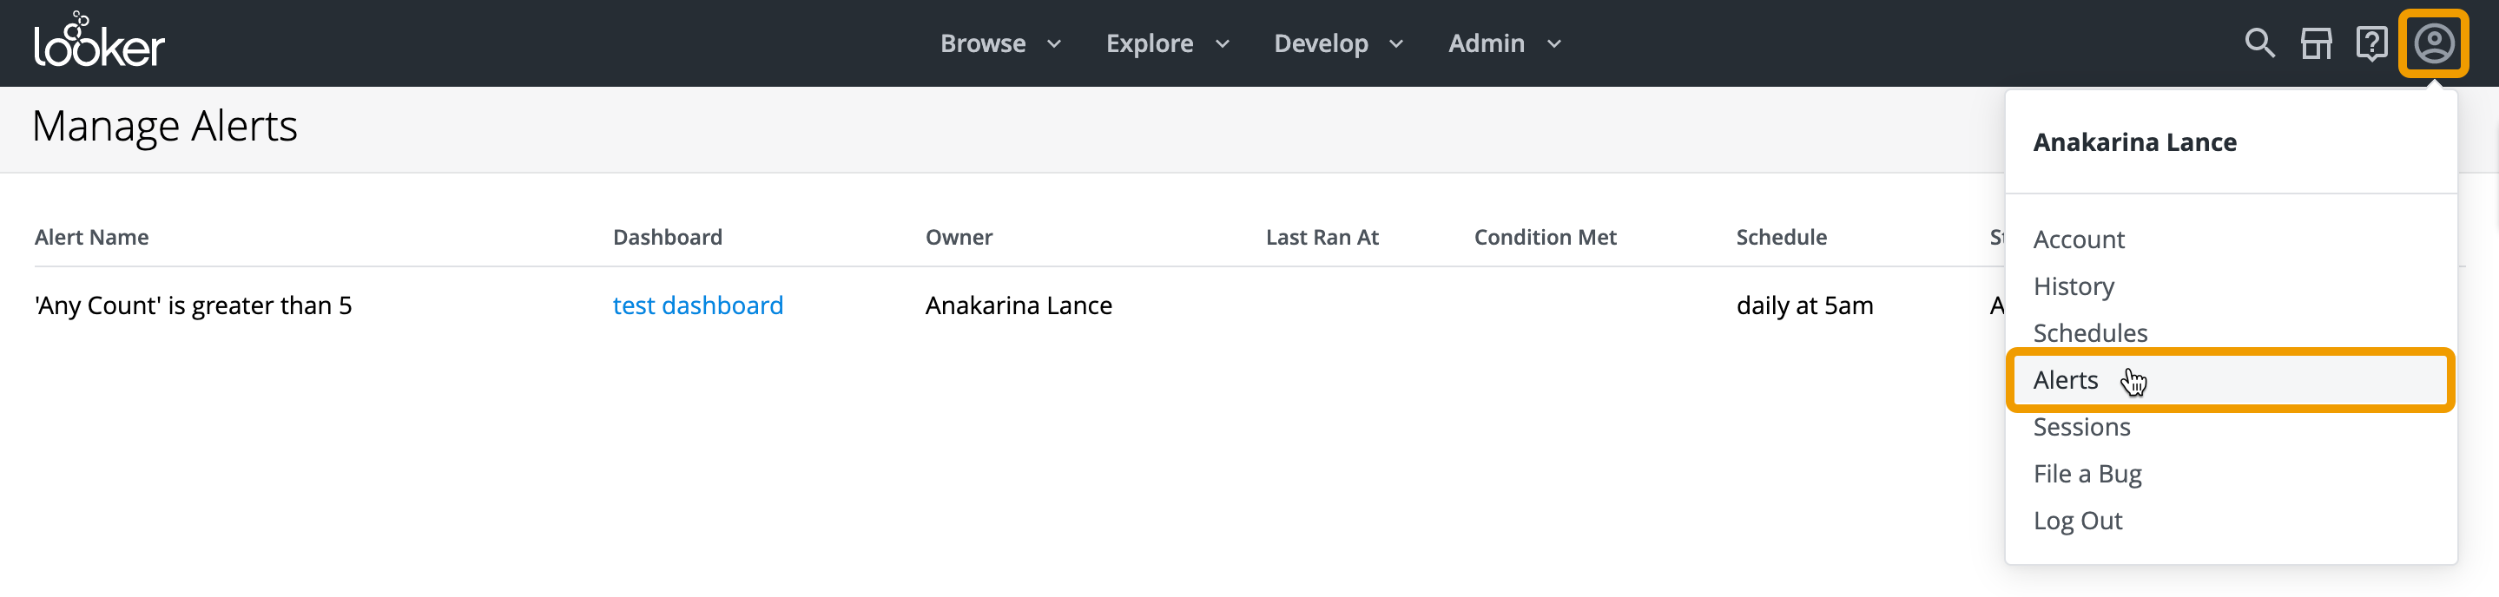
Task: Click the Alert Name column header
Action: 91,238
